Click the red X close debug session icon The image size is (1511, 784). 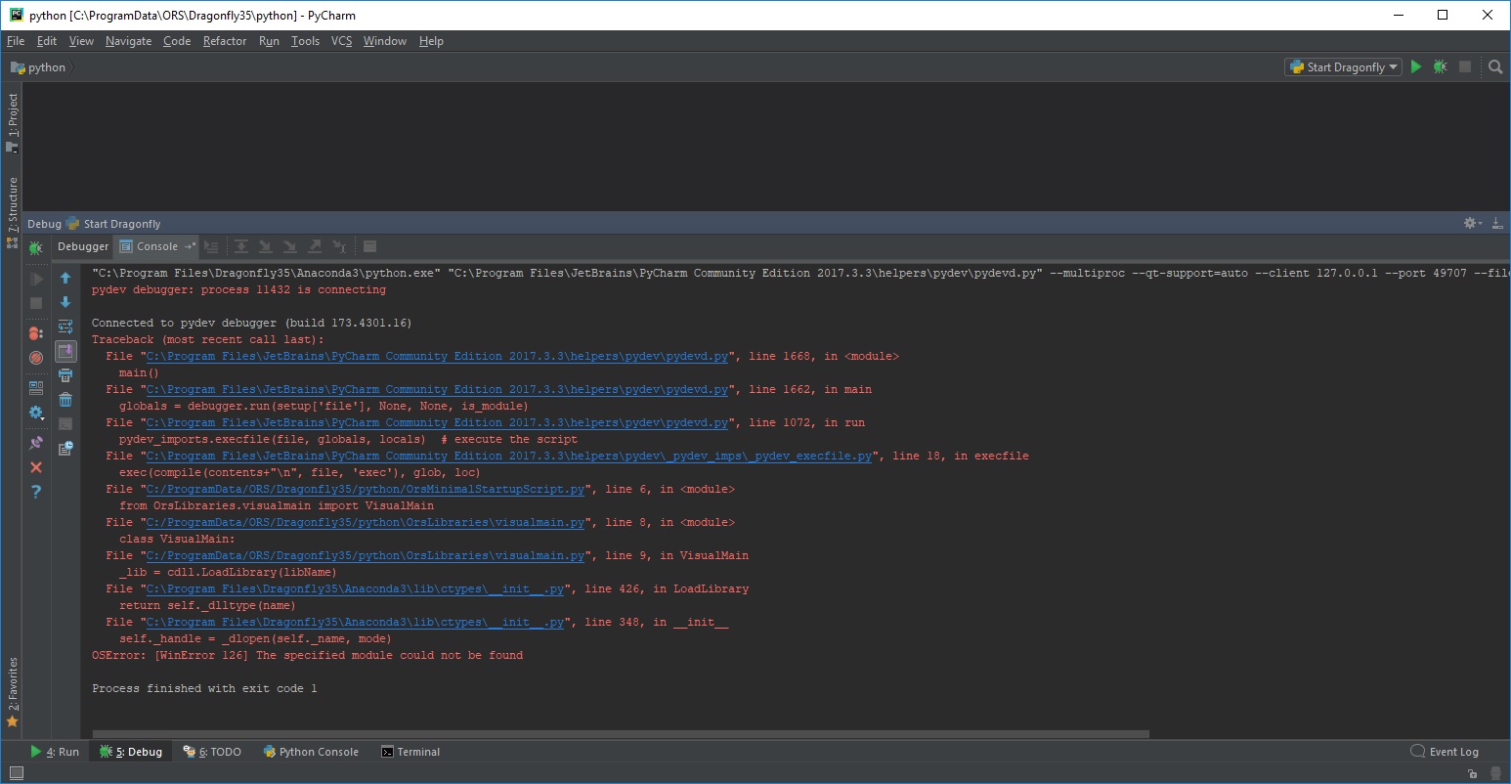tap(36, 467)
